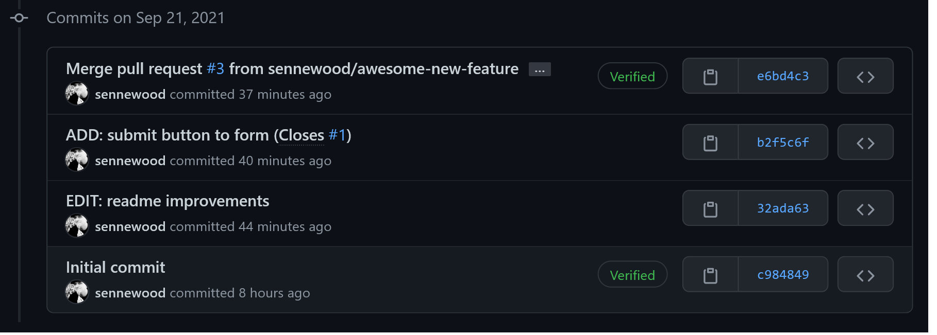Open commit hash e6bd4c3
The height and width of the screenshot is (335, 937).
[x=782, y=76]
